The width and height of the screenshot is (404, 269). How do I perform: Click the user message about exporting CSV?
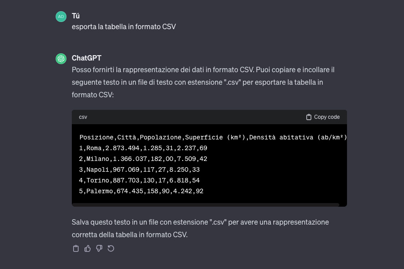coord(124,27)
